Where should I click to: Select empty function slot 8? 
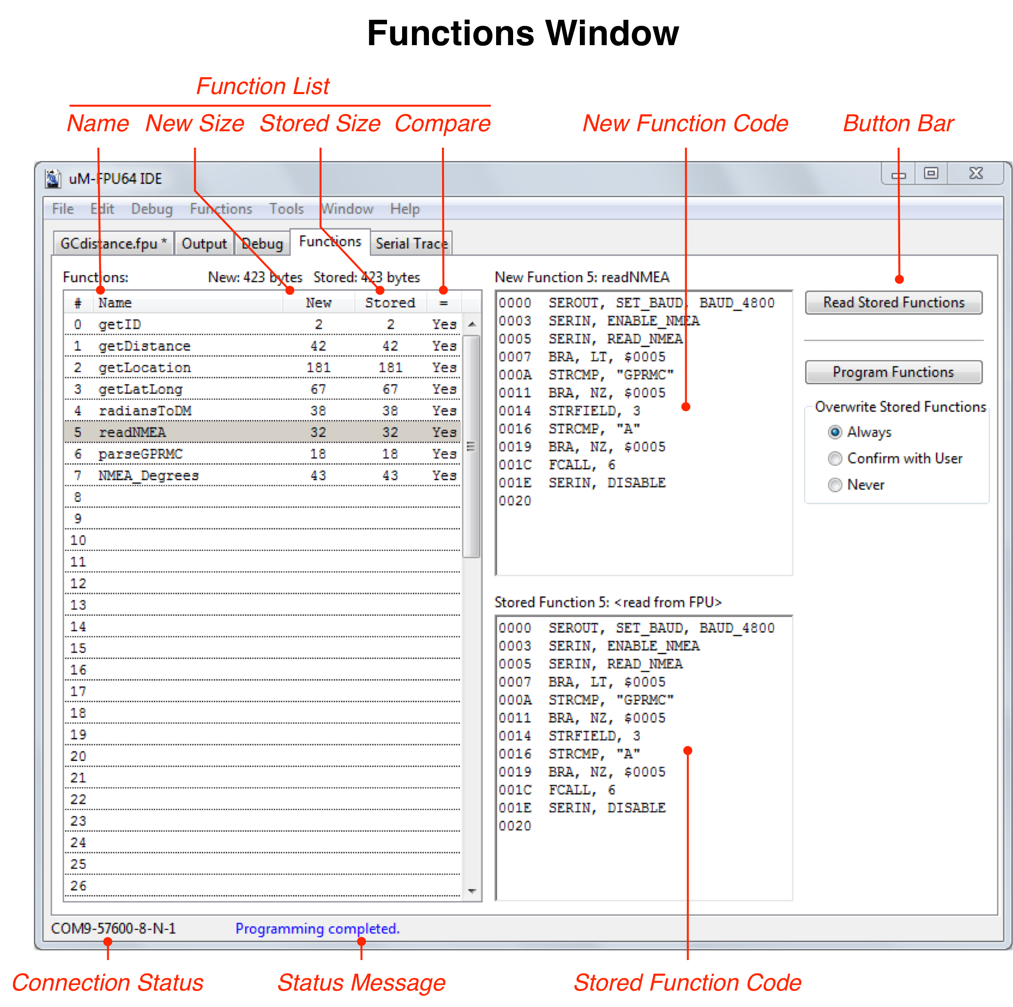[x=262, y=497]
